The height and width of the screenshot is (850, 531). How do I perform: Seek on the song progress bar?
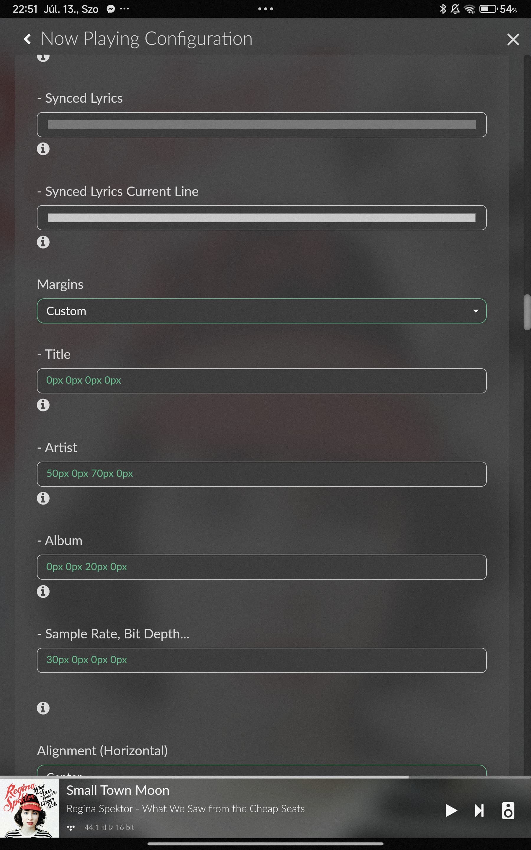(265, 777)
